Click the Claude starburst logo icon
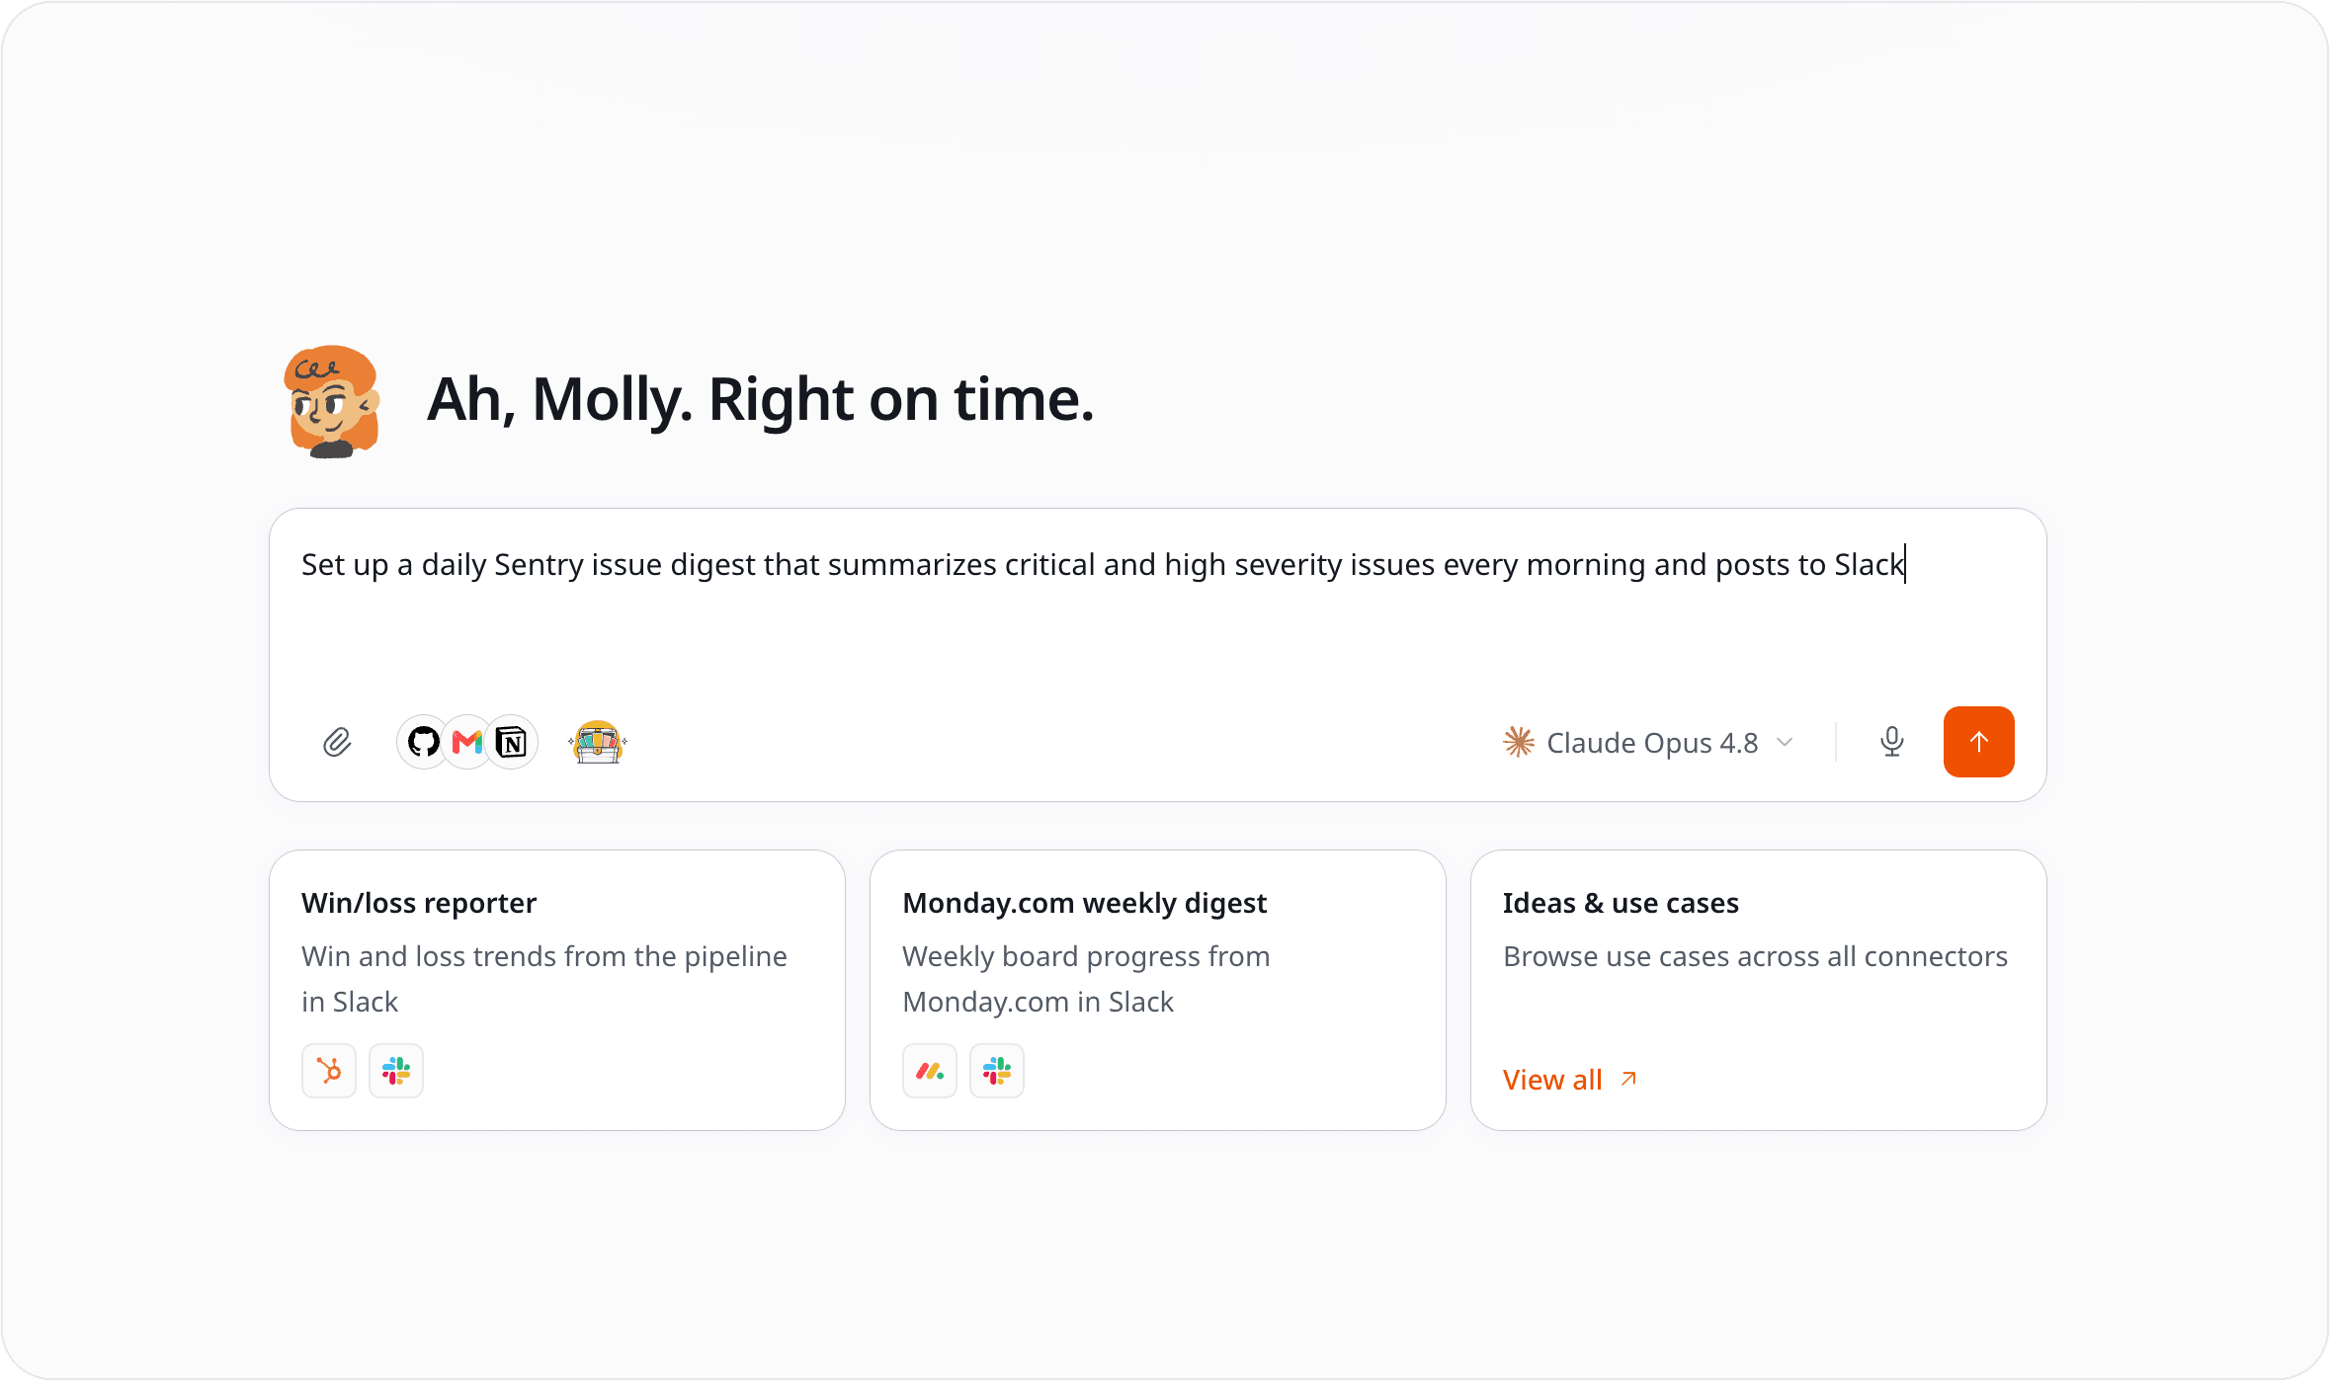 1519,742
